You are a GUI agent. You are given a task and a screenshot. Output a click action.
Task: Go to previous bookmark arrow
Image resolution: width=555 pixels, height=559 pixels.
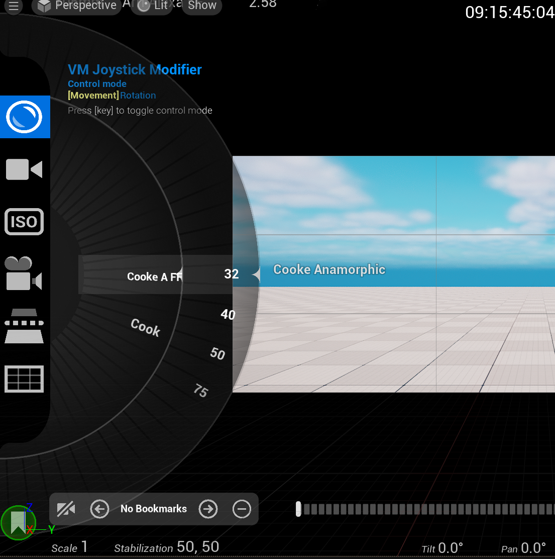[x=99, y=509]
